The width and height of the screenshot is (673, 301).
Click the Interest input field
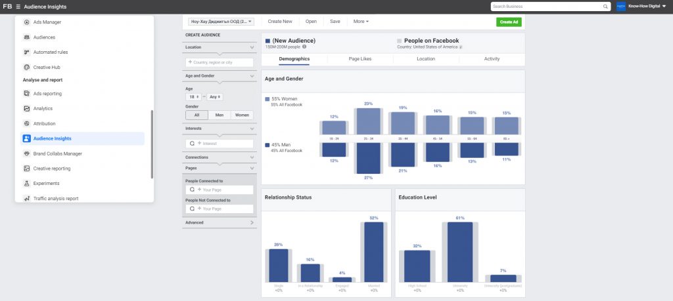tap(220, 144)
